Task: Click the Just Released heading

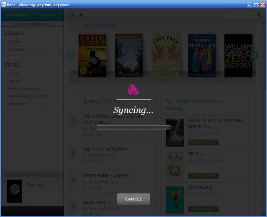Action: [x=99, y=26]
